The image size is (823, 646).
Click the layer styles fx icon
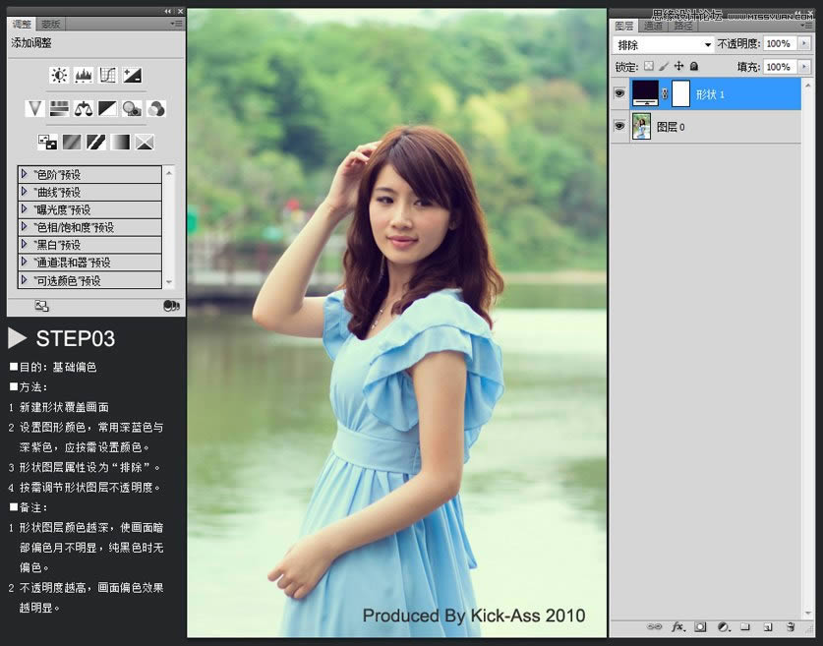click(x=676, y=626)
